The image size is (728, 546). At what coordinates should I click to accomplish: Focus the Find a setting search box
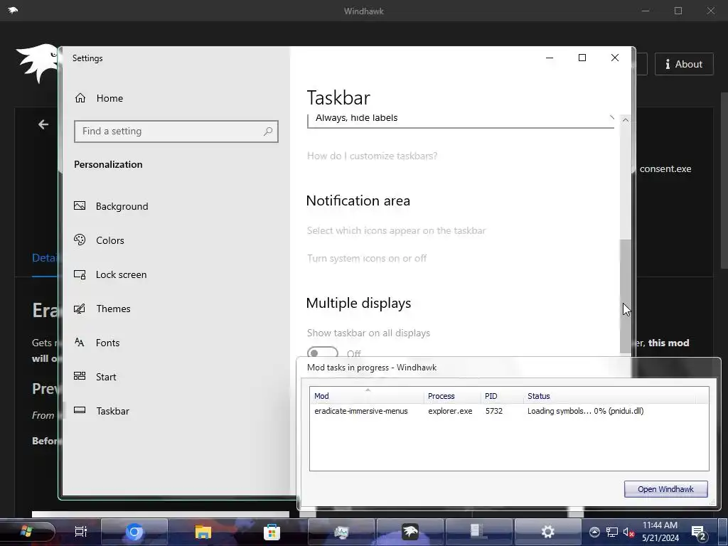176,132
